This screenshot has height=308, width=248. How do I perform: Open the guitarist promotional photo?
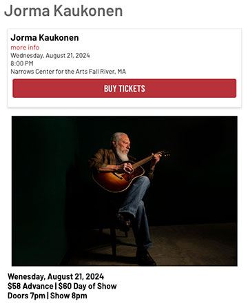(x=125, y=191)
